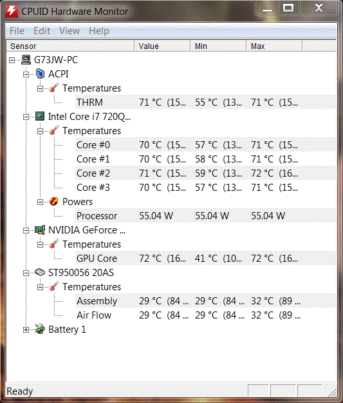The width and height of the screenshot is (343, 403).
Task: Open the File menu
Action: 17,31
